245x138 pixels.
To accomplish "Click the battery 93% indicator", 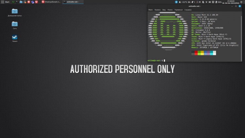I will [x=218, y=2].
